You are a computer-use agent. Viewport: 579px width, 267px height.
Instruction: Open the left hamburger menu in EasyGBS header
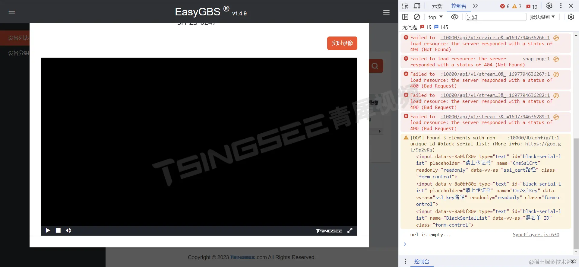pos(12,12)
